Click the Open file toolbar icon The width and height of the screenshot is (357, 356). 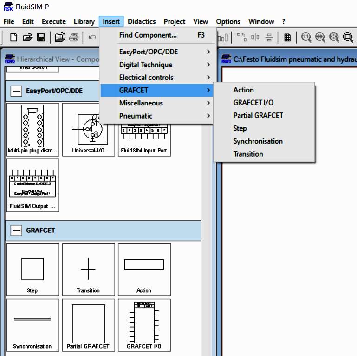(x=27, y=37)
